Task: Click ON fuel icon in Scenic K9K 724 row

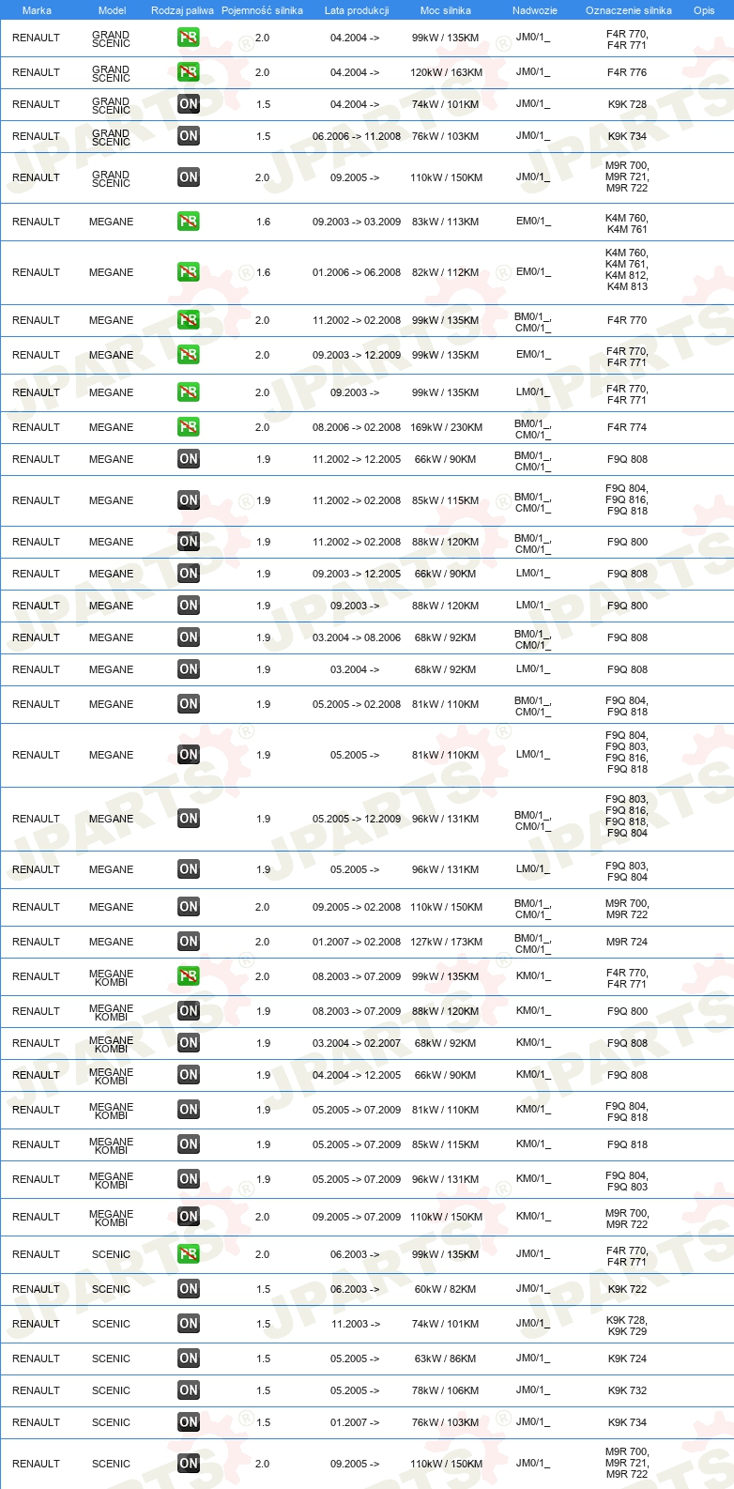Action: pos(188,1359)
